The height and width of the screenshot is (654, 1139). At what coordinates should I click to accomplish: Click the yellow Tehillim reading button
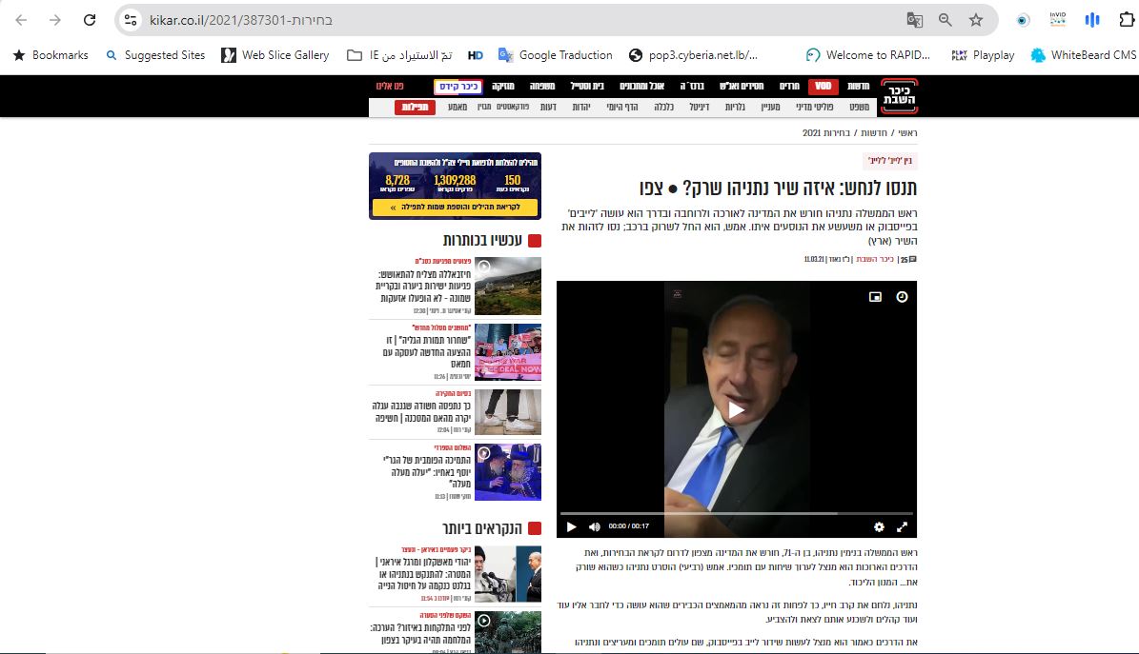tap(455, 207)
